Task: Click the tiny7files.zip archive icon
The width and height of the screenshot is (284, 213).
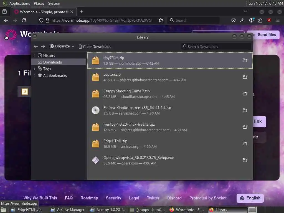Action: (x=95, y=60)
